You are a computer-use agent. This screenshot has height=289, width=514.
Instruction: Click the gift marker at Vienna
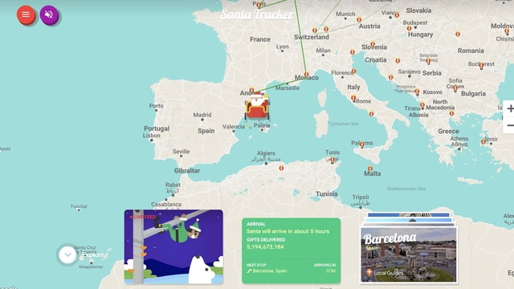[x=397, y=15]
